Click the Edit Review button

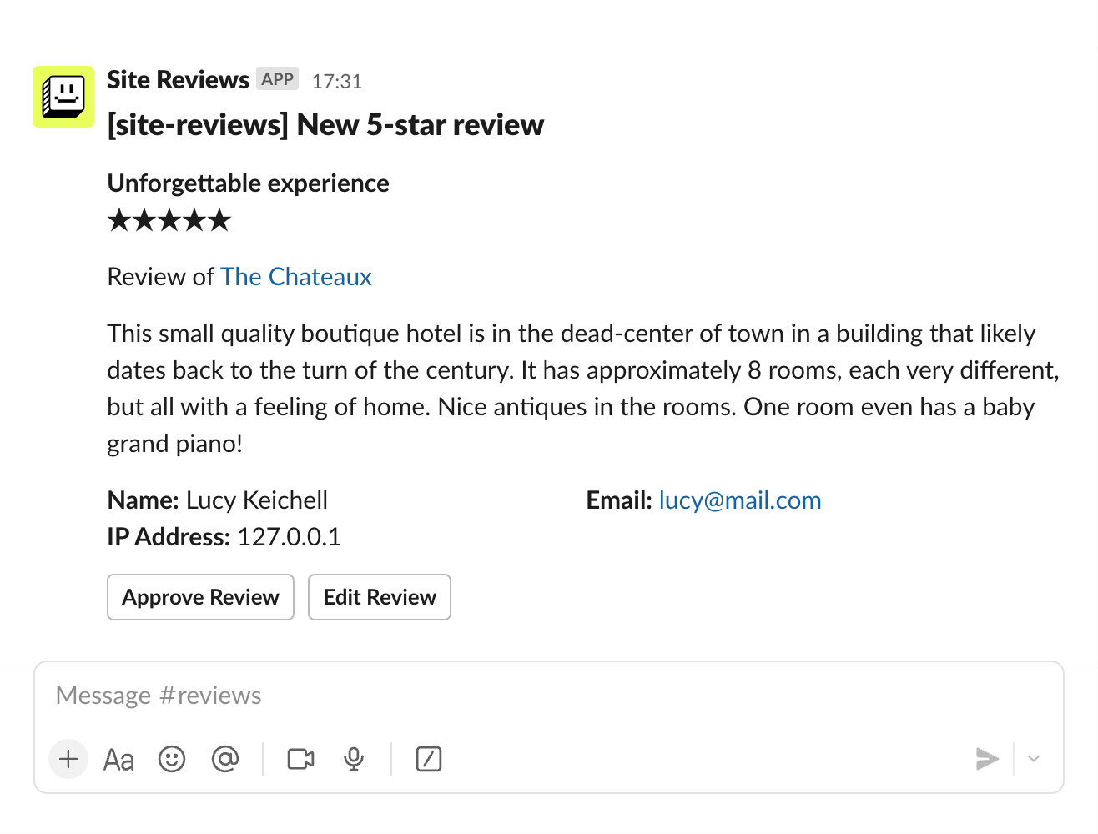coord(380,597)
